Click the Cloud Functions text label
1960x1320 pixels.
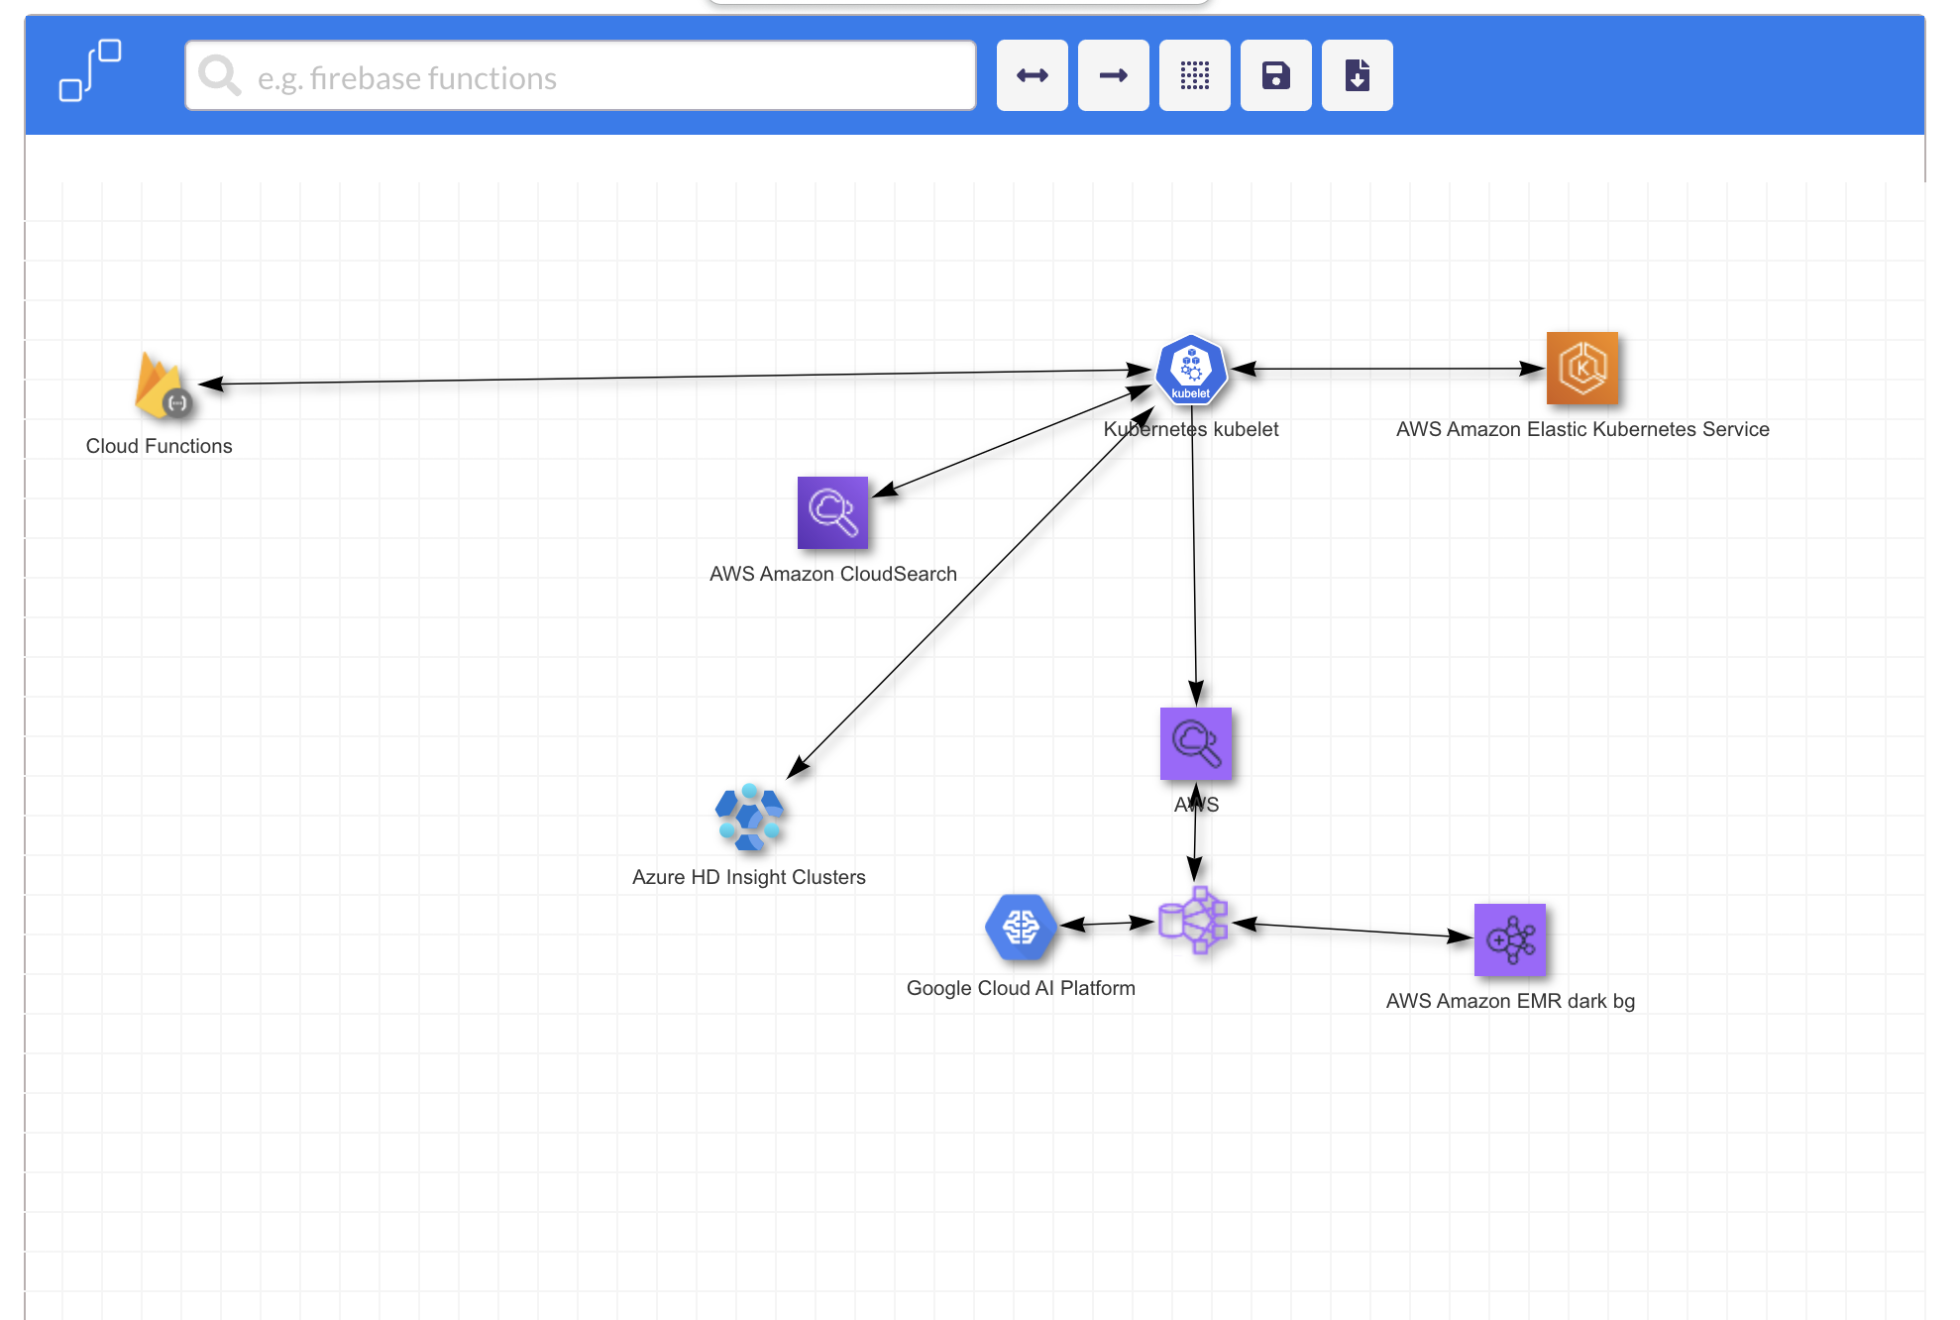(159, 446)
